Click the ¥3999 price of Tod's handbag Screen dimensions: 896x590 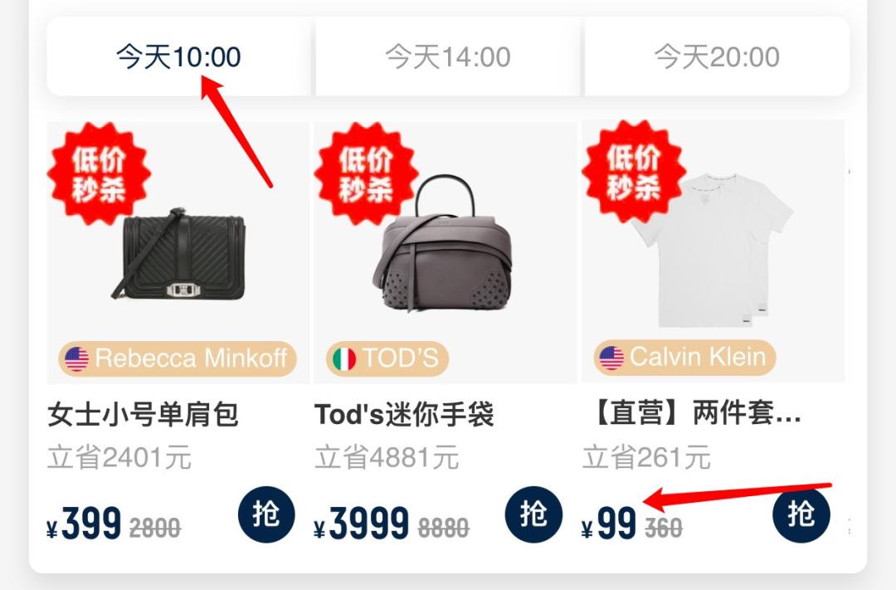click(362, 523)
